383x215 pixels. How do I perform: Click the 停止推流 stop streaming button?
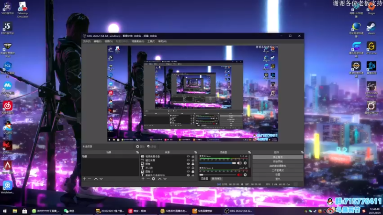point(278,157)
